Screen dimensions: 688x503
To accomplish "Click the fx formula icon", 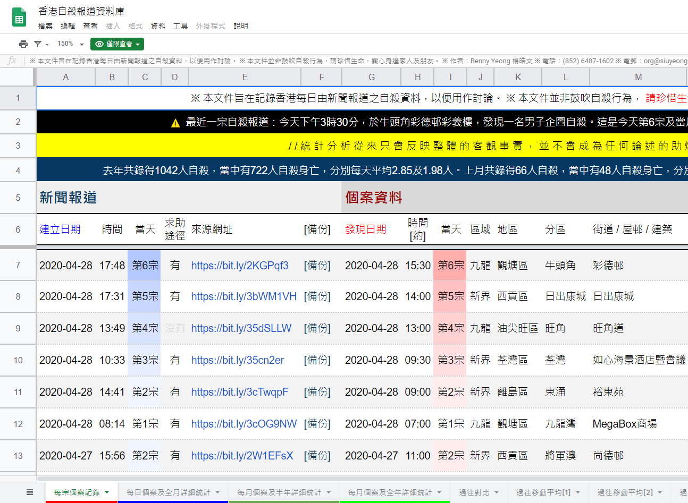I will pos(12,61).
